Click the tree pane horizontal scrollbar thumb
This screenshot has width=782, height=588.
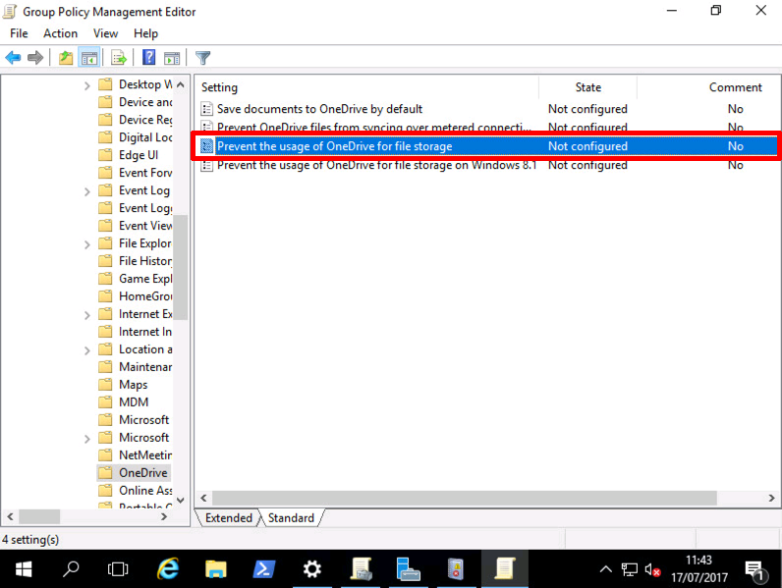pyautogui.click(x=39, y=516)
